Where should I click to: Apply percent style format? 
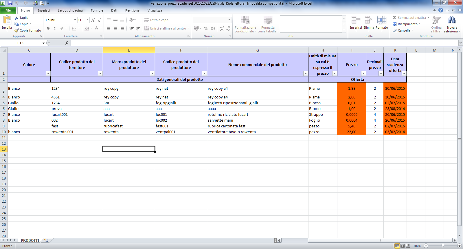tap(206, 28)
